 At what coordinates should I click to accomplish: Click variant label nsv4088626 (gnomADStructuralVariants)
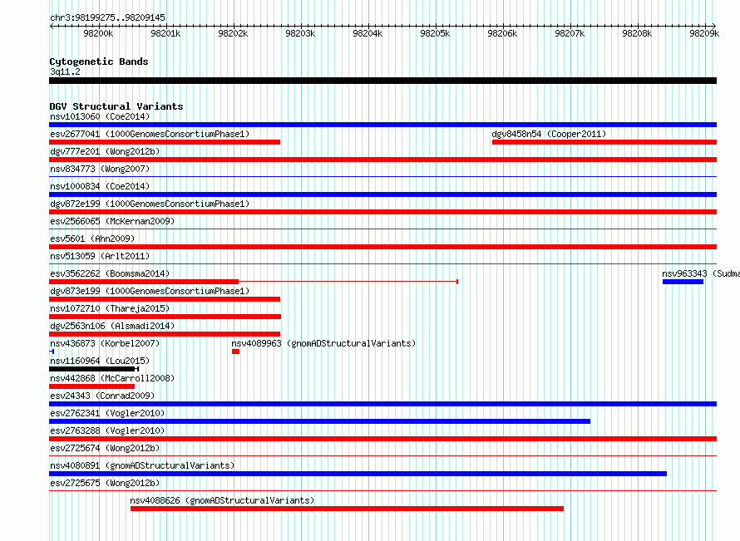tap(222, 500)
